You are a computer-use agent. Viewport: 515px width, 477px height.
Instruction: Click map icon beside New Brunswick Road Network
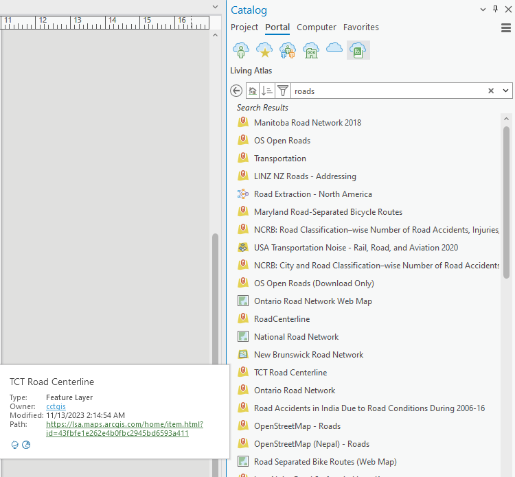pyautogui.click(x=242, y=354)
